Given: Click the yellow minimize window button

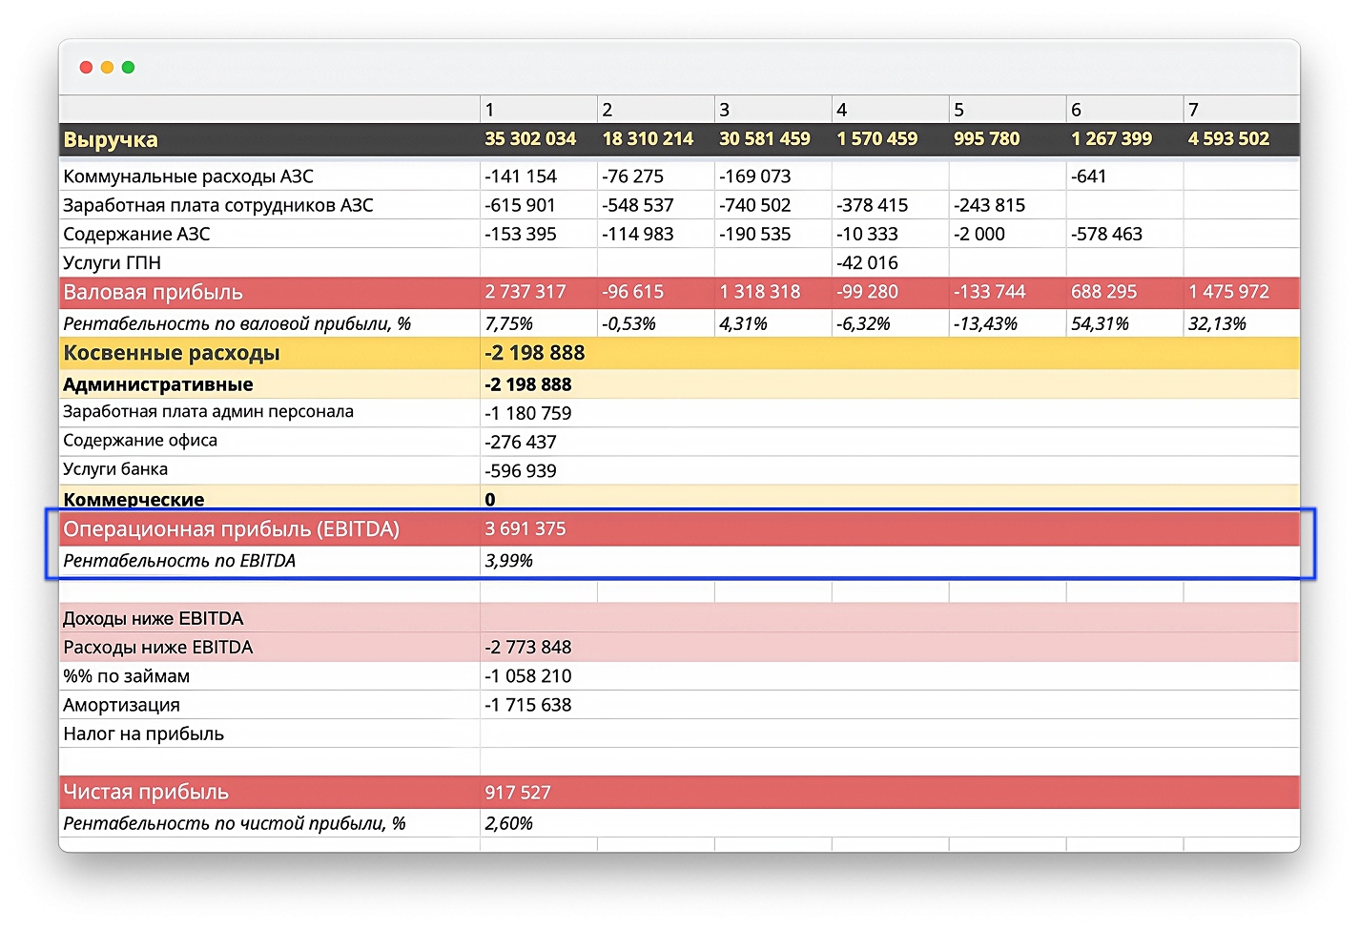Looking at the screenshot, I should click(x=107, y=67).
